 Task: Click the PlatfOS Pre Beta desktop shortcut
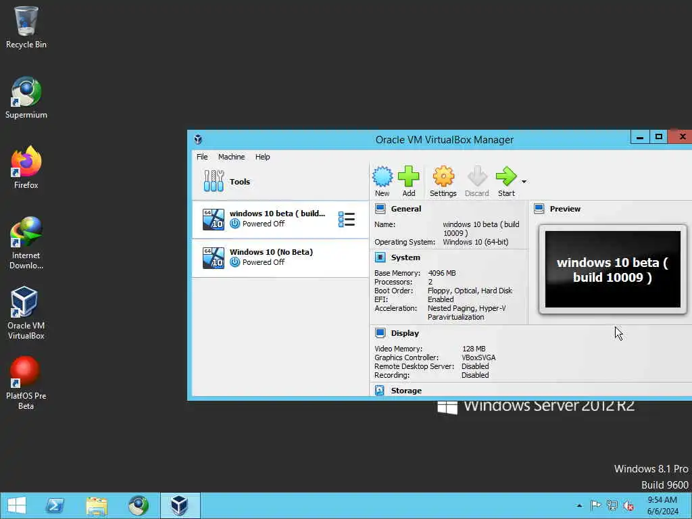tap(26, 383)
